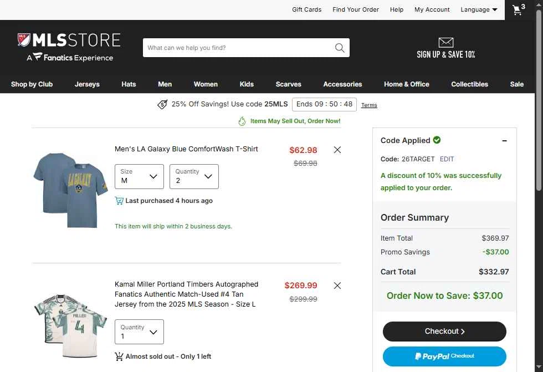
Task: Open the promotion Terms link
Action: click(x=369, y=105)
